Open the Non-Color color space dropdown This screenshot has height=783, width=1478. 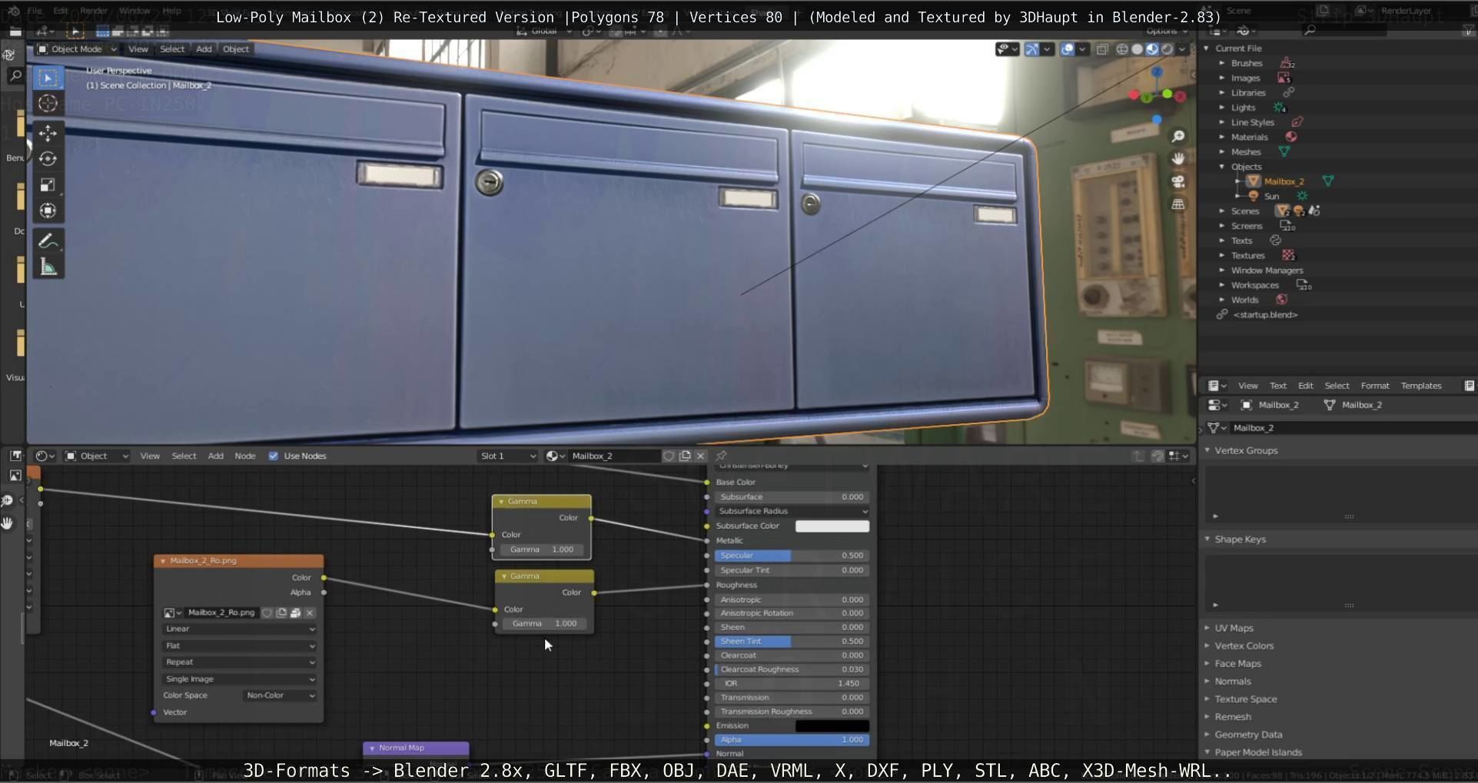pos(280,695)
